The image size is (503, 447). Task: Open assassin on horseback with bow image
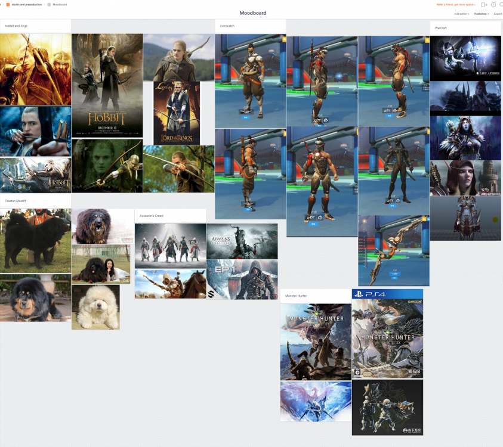[x=170, y=284]
